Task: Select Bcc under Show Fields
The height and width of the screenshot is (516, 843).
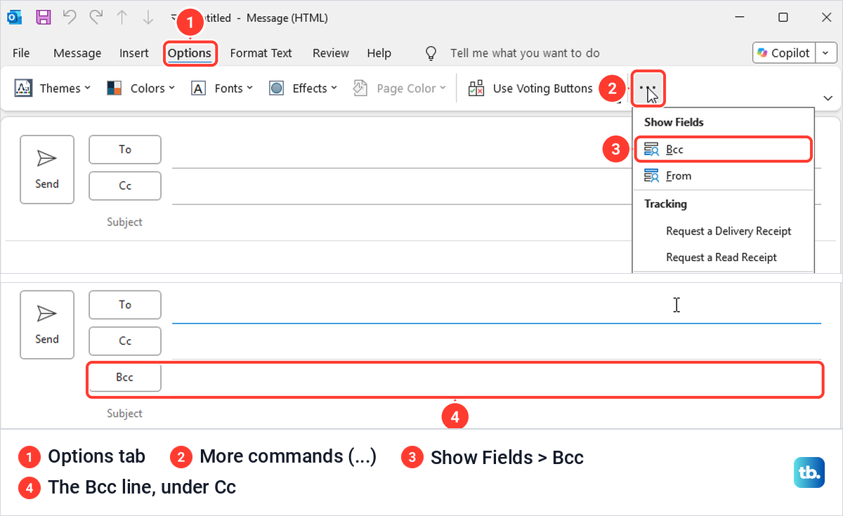Action: 723,150
